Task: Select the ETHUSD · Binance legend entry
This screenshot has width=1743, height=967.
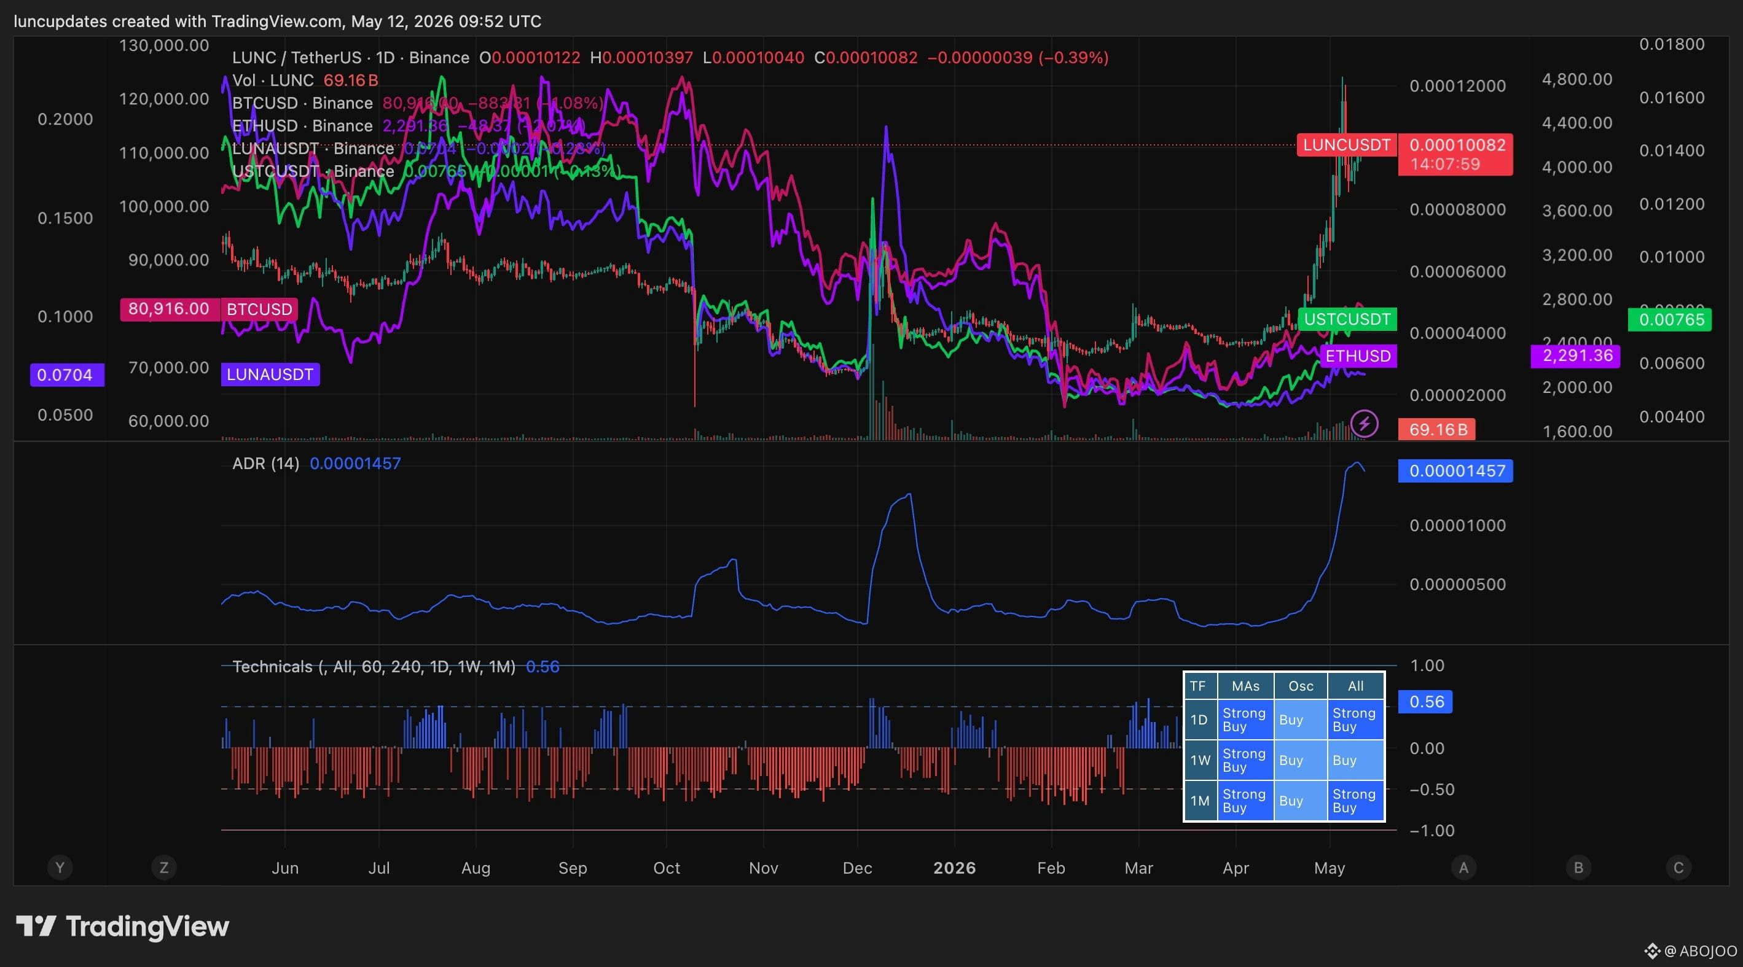Action: coord(302,126)
